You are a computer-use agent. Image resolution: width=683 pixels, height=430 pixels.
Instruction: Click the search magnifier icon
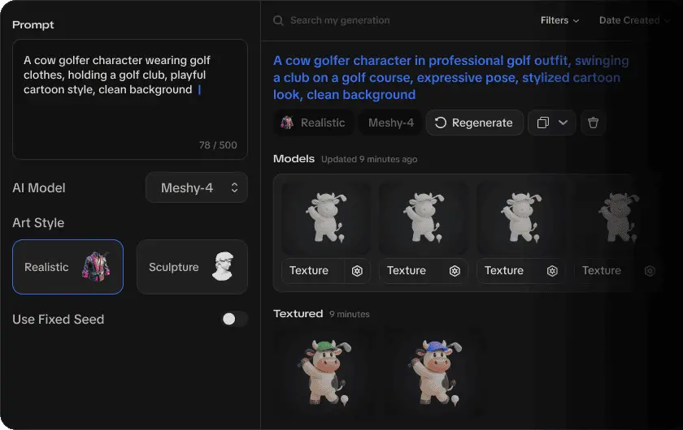(x=278, y=20)
